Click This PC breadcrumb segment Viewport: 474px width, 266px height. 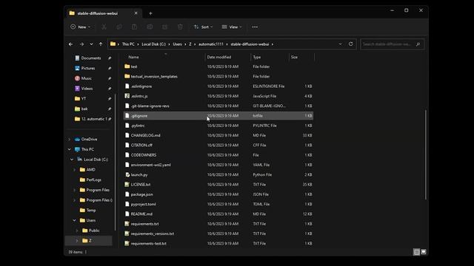tap(128, 44)
